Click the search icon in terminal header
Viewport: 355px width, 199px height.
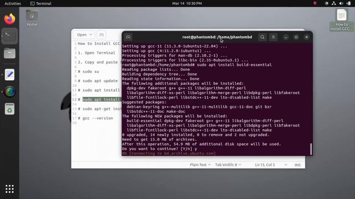(262, 37)
